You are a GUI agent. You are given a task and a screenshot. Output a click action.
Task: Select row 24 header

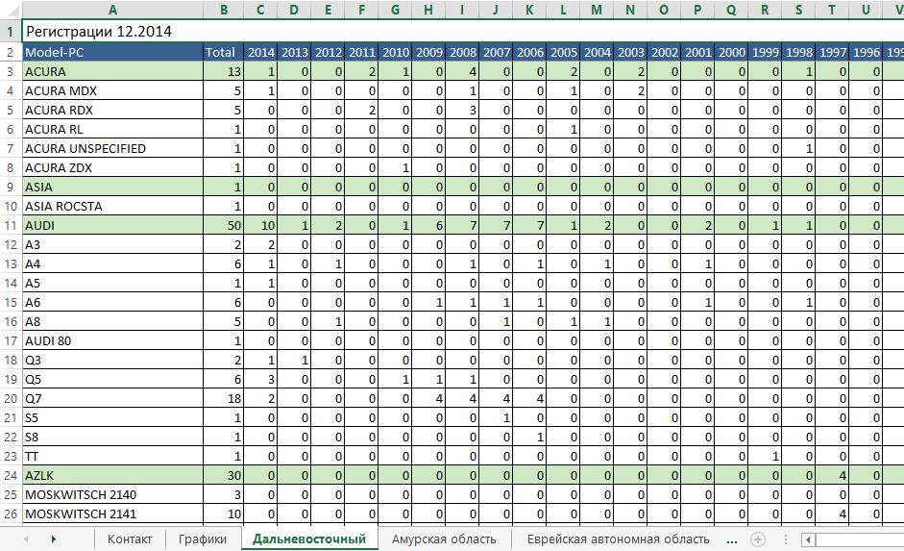tap(11, 475)
